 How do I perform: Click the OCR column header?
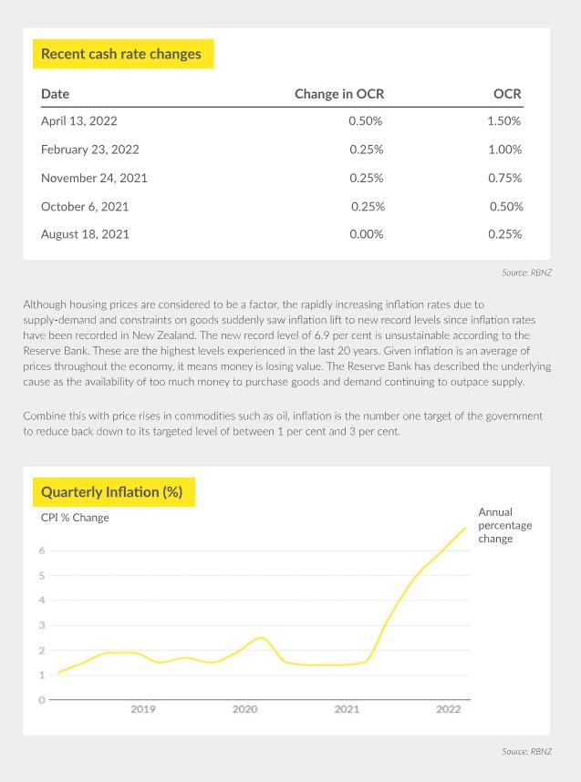[507, 94]
